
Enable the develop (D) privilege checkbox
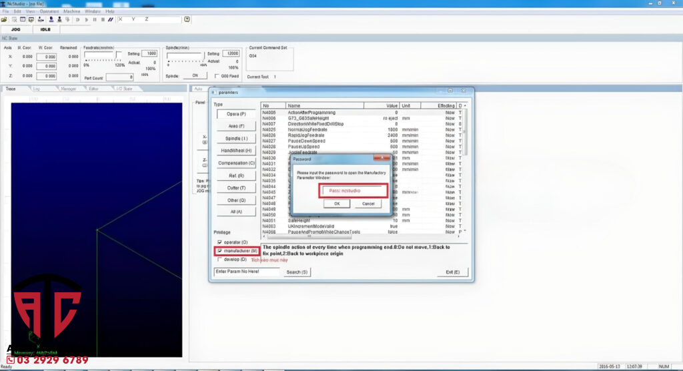(220, 259)
